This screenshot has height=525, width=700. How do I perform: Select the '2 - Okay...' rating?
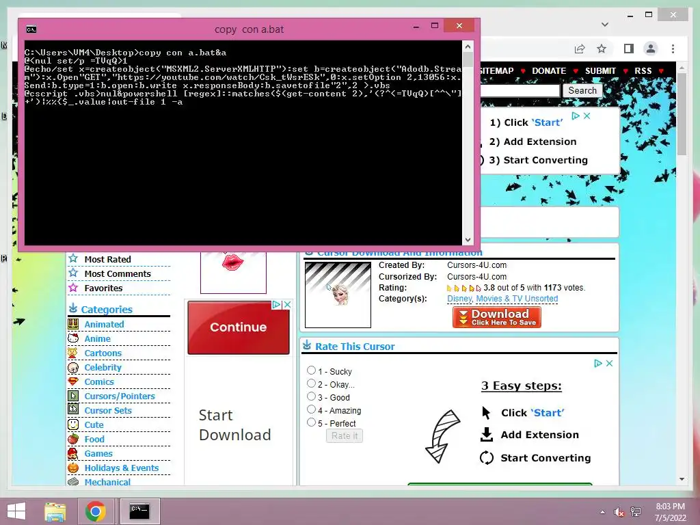[311, 383]
